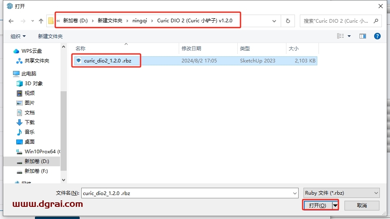This screenshot has width=390, height=219.
Task: Open 3D 对象 folder
Action: tap(29, 84)
